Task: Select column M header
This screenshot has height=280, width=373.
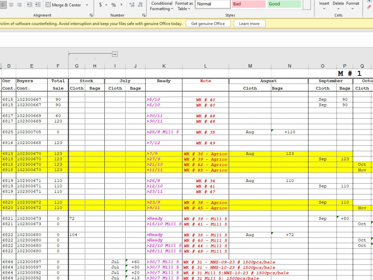Action: tap(250, 66)
